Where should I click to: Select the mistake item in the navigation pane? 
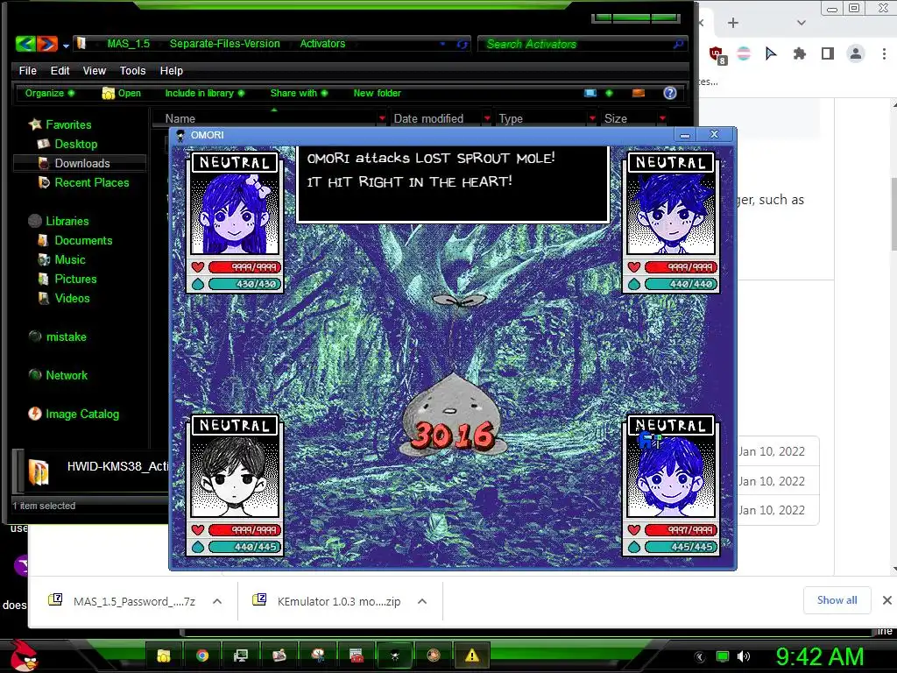pos(58,336)
